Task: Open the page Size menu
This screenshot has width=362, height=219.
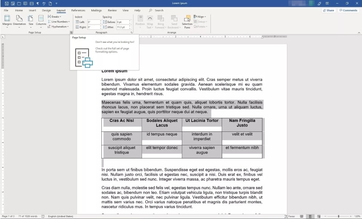Action: point(31,22)
